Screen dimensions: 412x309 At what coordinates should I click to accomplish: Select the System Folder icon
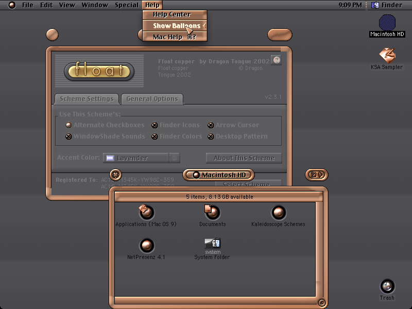[212, 249]
